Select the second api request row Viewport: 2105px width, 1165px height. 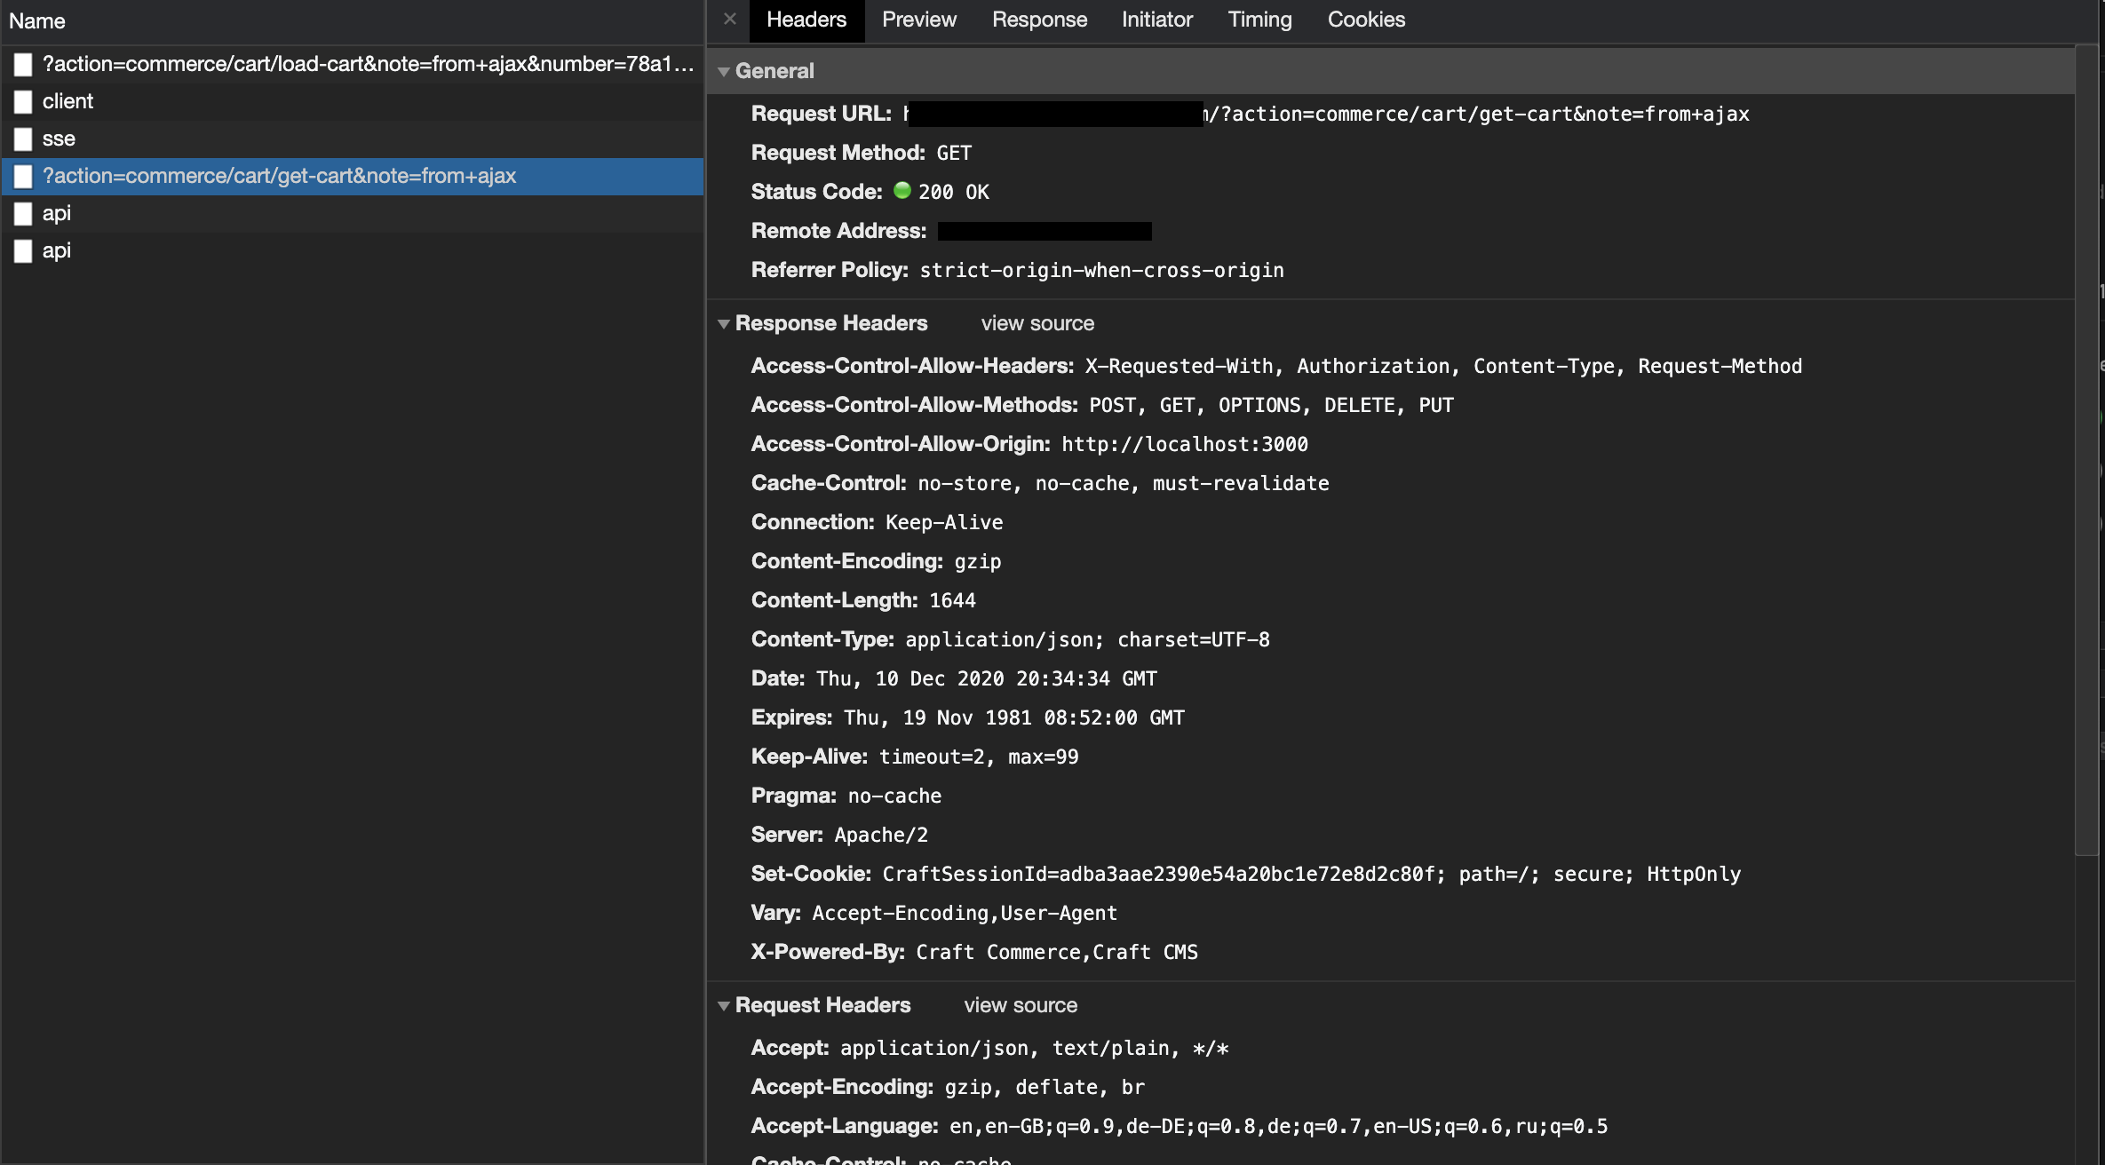[353, 250]
